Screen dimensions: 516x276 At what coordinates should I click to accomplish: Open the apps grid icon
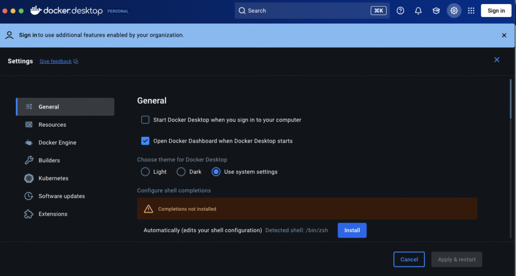(x=471, y=11)
